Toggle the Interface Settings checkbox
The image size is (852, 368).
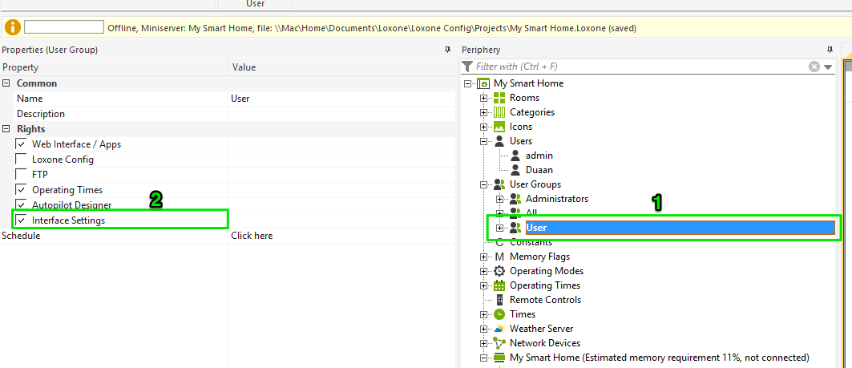pyautogui.click(x=22, y=220)
